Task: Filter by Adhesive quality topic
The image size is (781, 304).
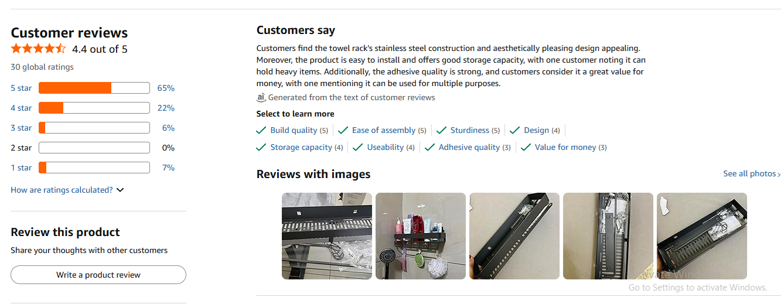Action: coord(469,147)
